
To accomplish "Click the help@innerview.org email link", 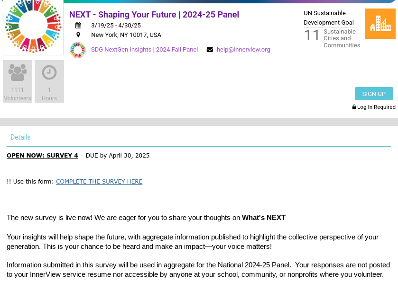I will pyautogui.click(x=243, y=50).
